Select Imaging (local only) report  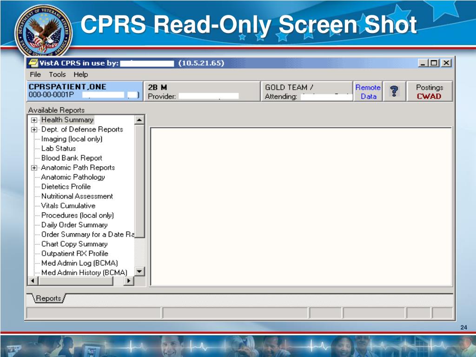pos(72,139)
